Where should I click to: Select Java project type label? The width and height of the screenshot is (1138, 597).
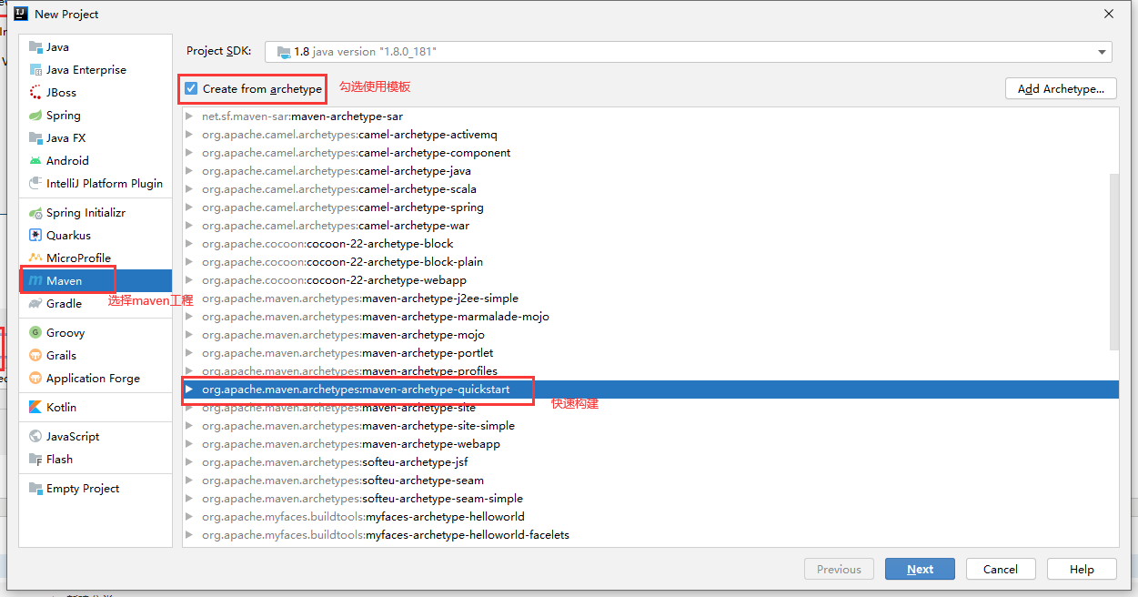57,47
